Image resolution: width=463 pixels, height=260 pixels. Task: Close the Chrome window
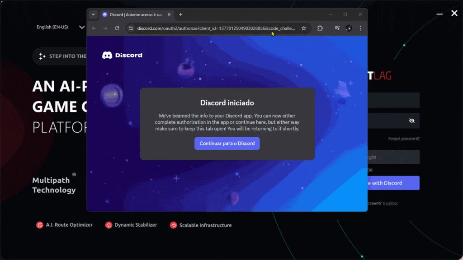tap(360, 14)
